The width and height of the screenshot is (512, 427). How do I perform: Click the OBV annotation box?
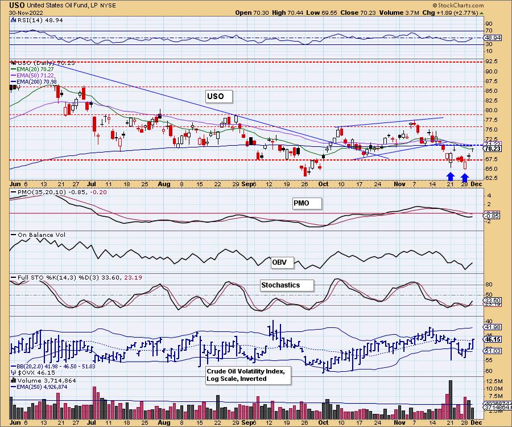tap(282, 262)
